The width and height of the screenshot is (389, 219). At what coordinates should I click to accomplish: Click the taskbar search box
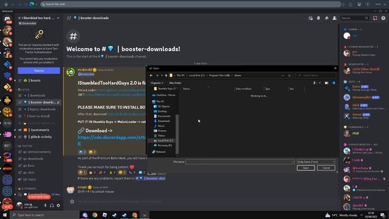click(x=44, y=215)
